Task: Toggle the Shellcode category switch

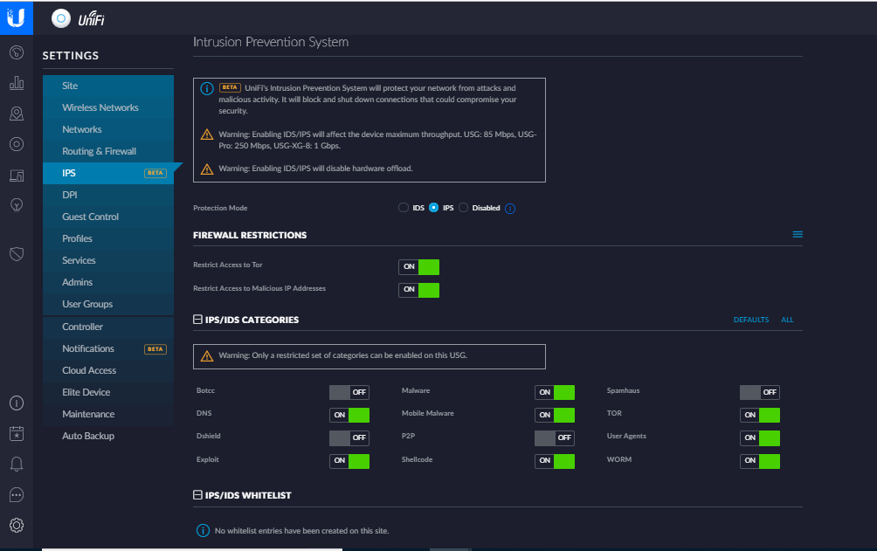Action: coord(555,461)
